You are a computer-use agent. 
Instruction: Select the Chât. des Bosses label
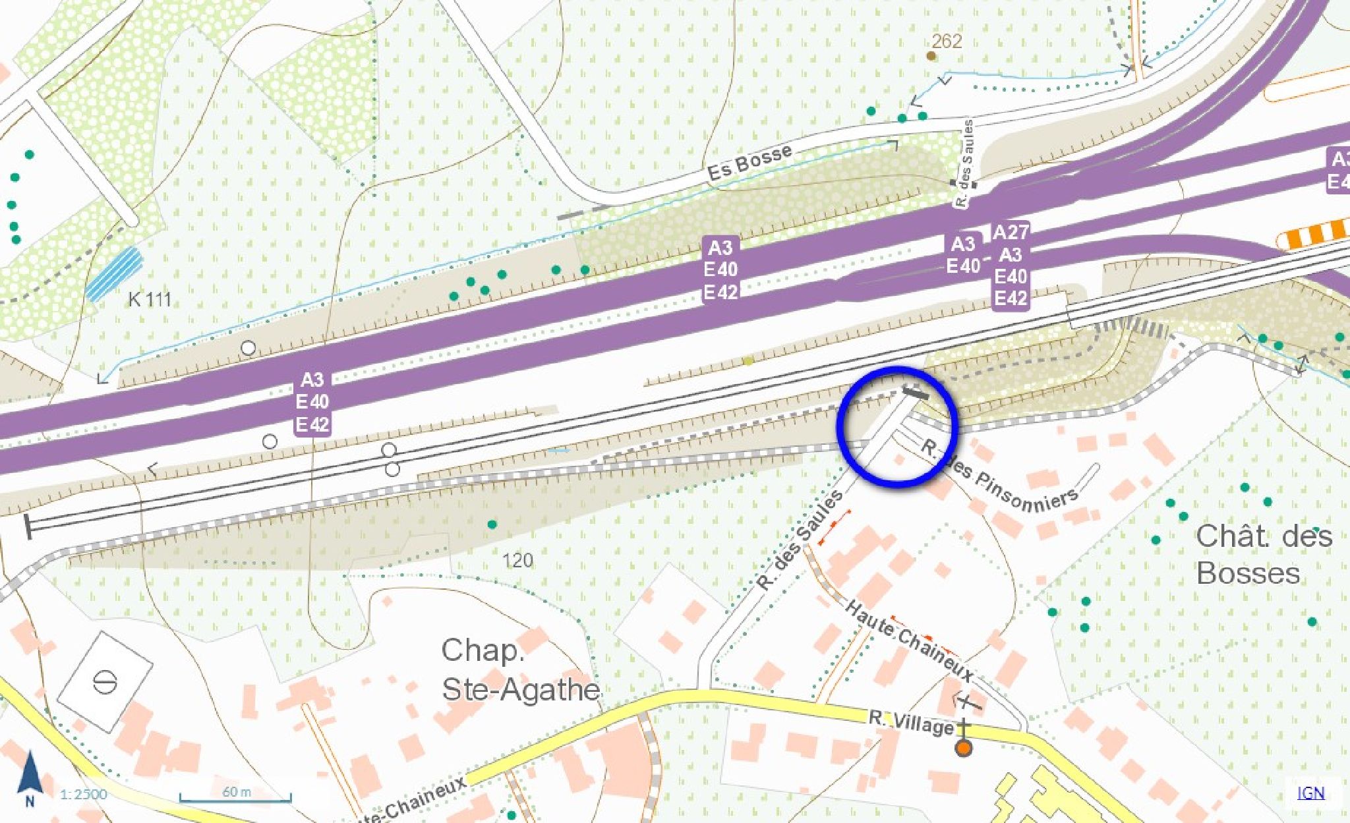tap(1264, 554)
